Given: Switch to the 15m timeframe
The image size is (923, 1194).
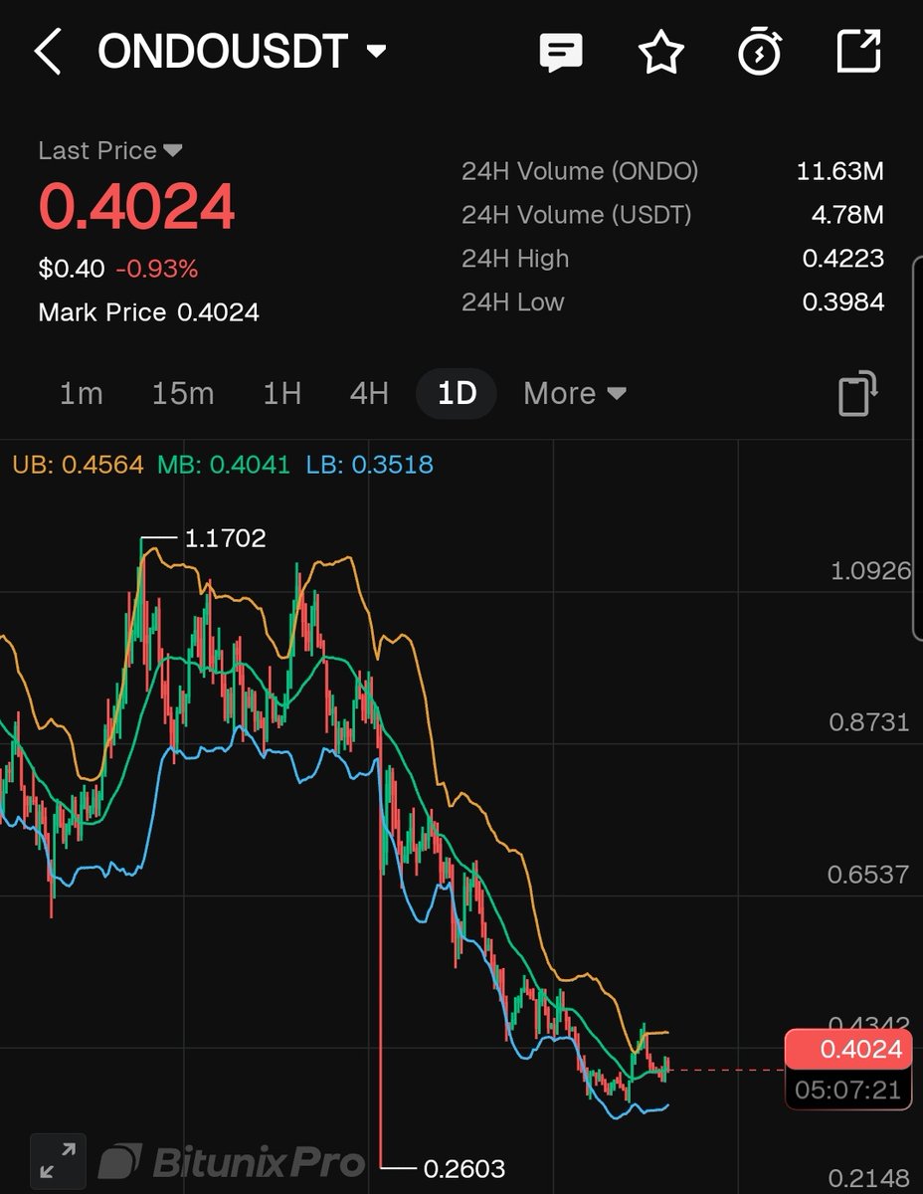Looking at the screenshot, I should coord(183,393).
